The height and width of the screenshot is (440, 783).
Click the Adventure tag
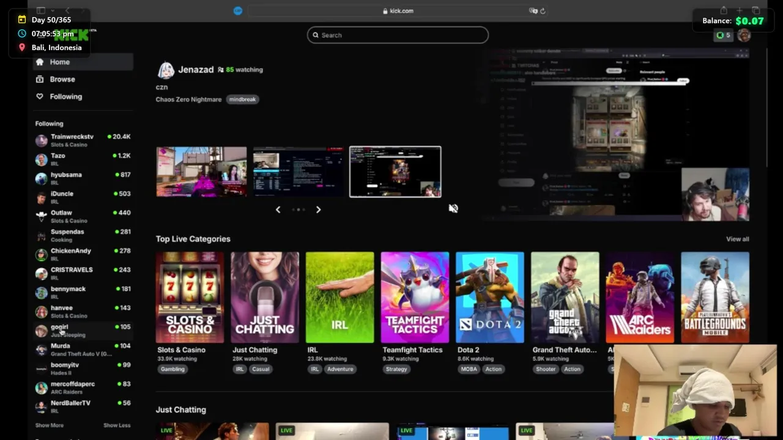(x=340, y=369)
